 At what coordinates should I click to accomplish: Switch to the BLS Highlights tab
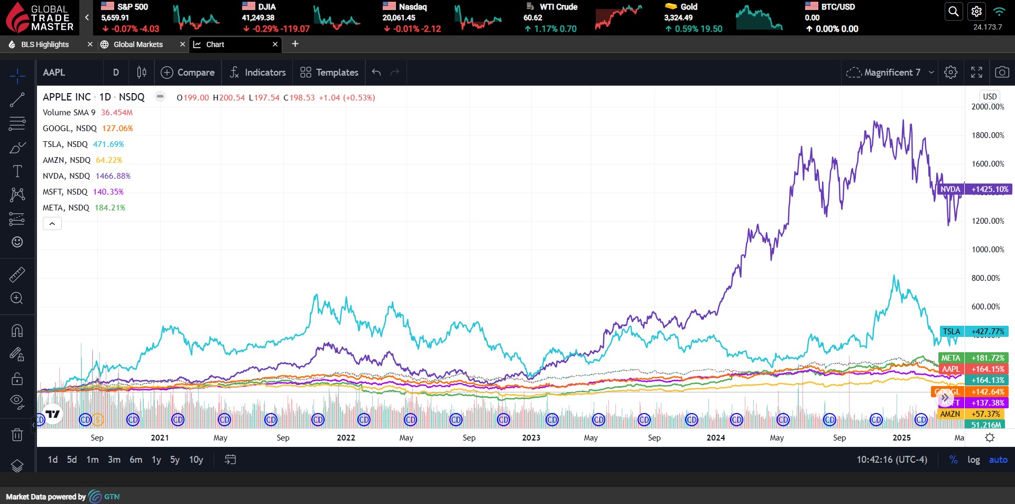tap(45, 44)
